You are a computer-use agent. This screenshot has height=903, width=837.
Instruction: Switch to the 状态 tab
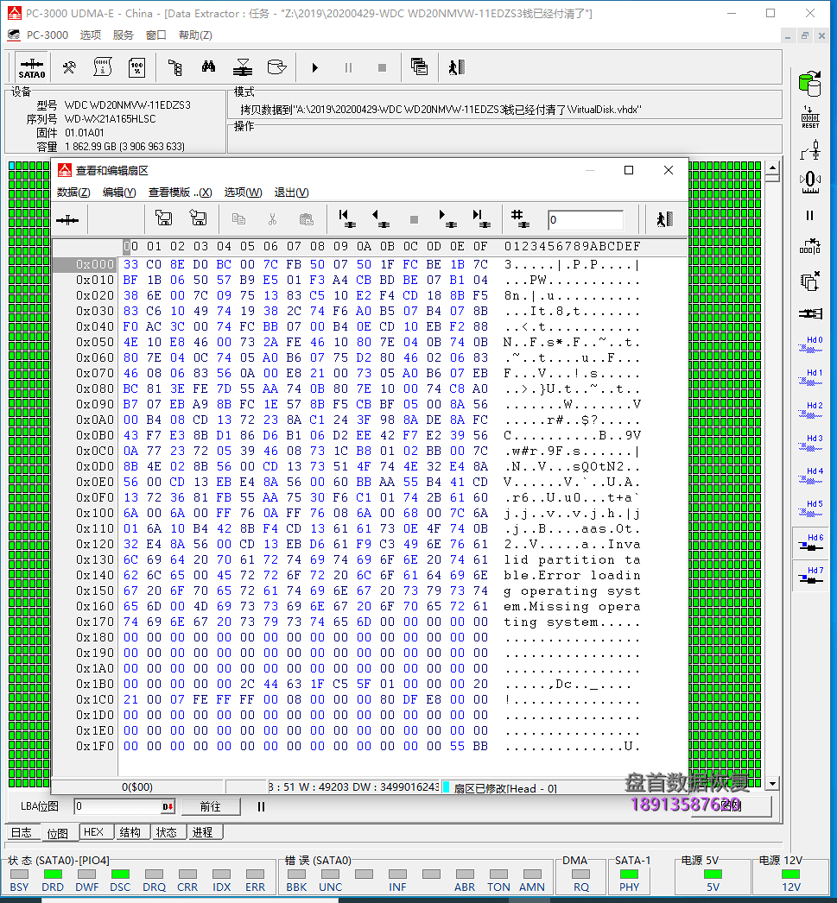pos(167,832)
